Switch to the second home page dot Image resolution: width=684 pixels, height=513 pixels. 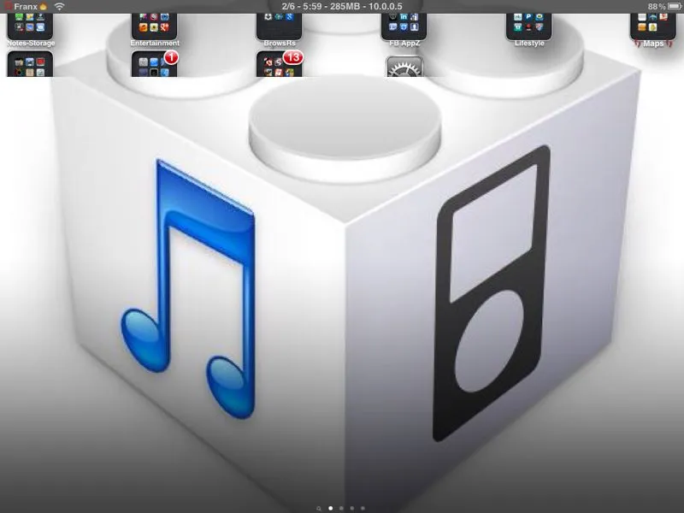[x=341, y=508]
